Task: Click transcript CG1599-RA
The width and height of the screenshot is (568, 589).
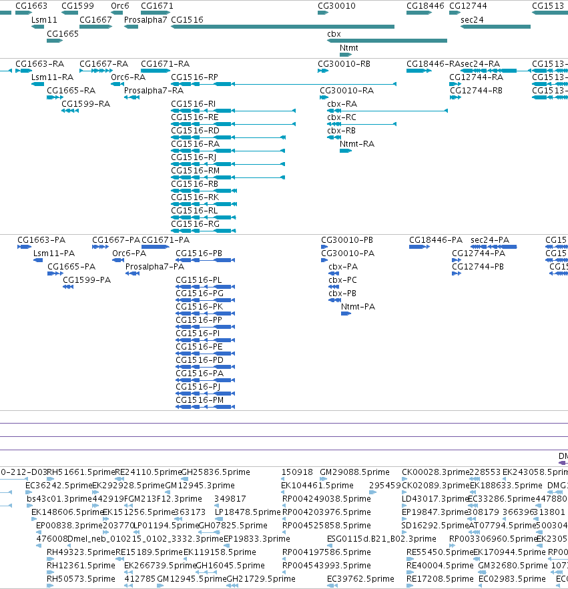Action: [70, 111]
